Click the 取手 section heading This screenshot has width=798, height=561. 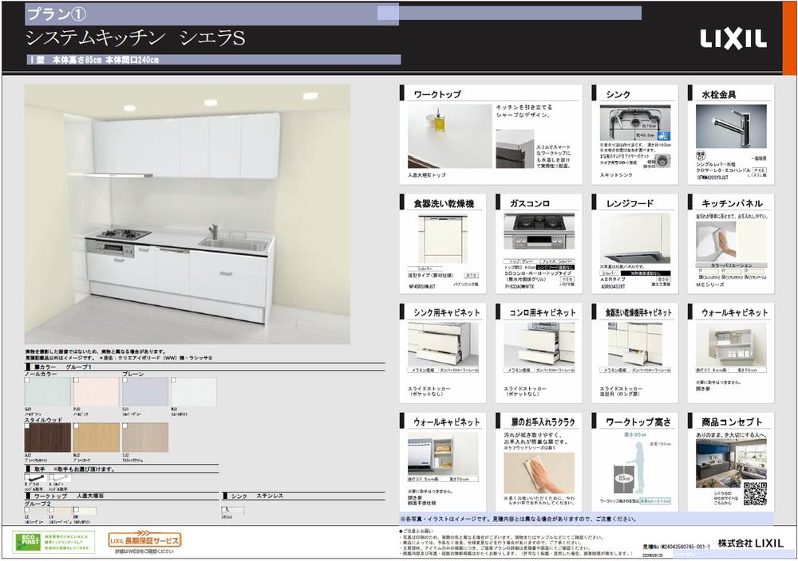coord(39,469)
